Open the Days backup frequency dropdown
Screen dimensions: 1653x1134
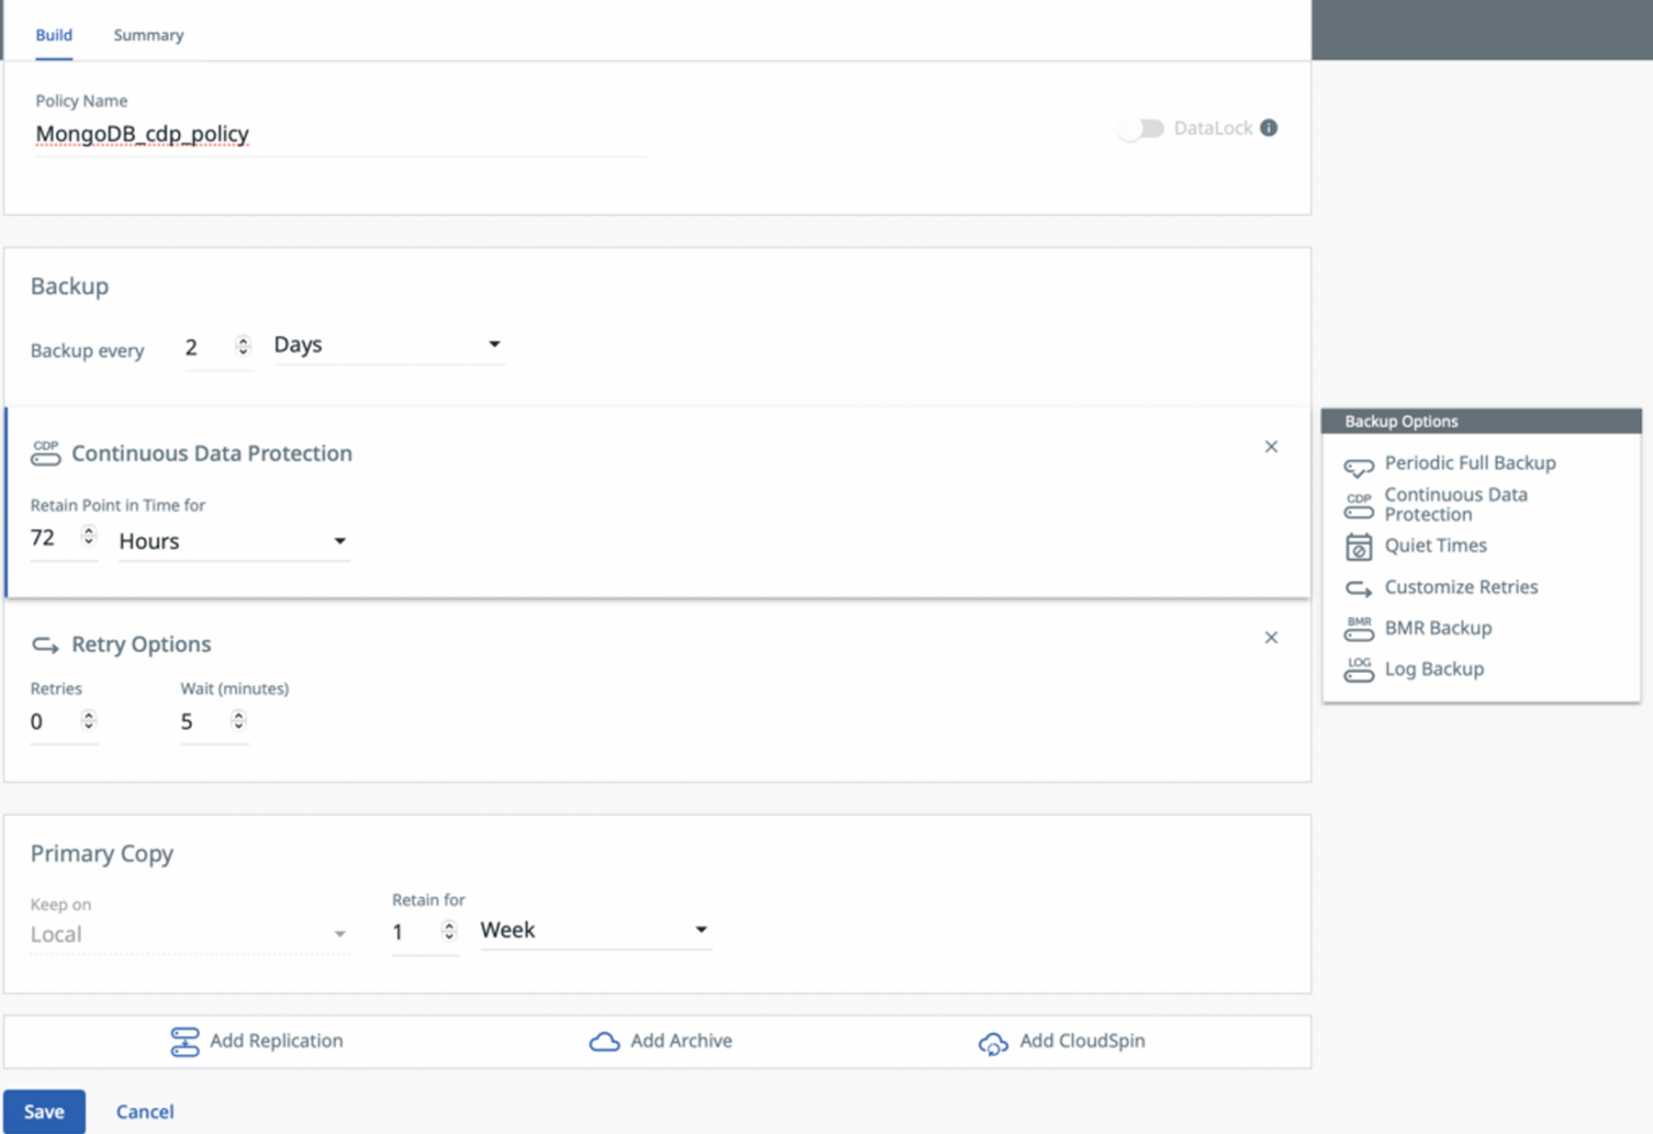click(496, 344)
